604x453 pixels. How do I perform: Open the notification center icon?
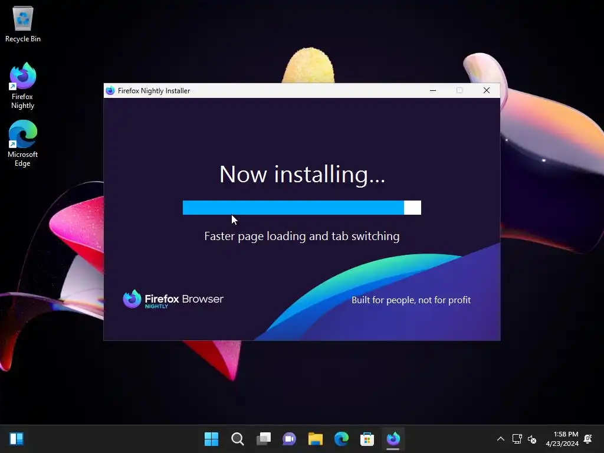coord(588,439)
